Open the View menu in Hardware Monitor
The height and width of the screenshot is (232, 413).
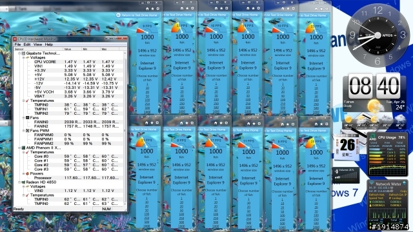click(x=37, y=44)
